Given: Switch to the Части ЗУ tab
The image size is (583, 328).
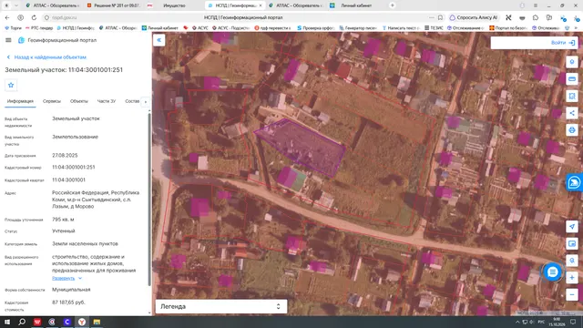Looking at the screenshot, I should pos(107,101).
